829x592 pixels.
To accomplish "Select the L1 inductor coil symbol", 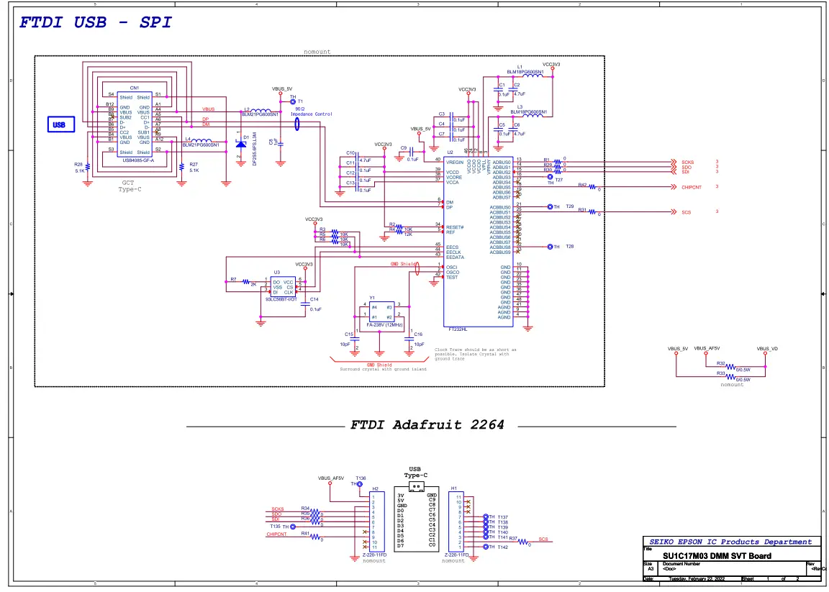I will tap(533, 76).
